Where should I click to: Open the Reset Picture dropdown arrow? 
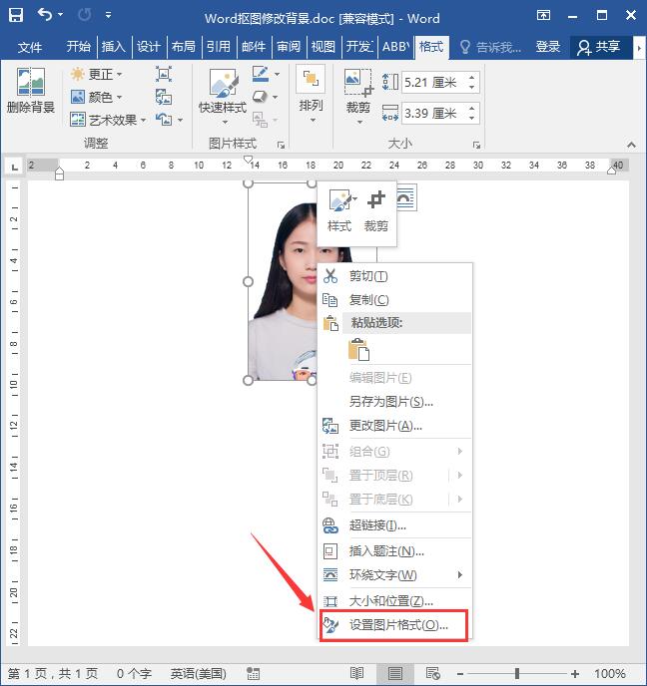tap(180, 120)
